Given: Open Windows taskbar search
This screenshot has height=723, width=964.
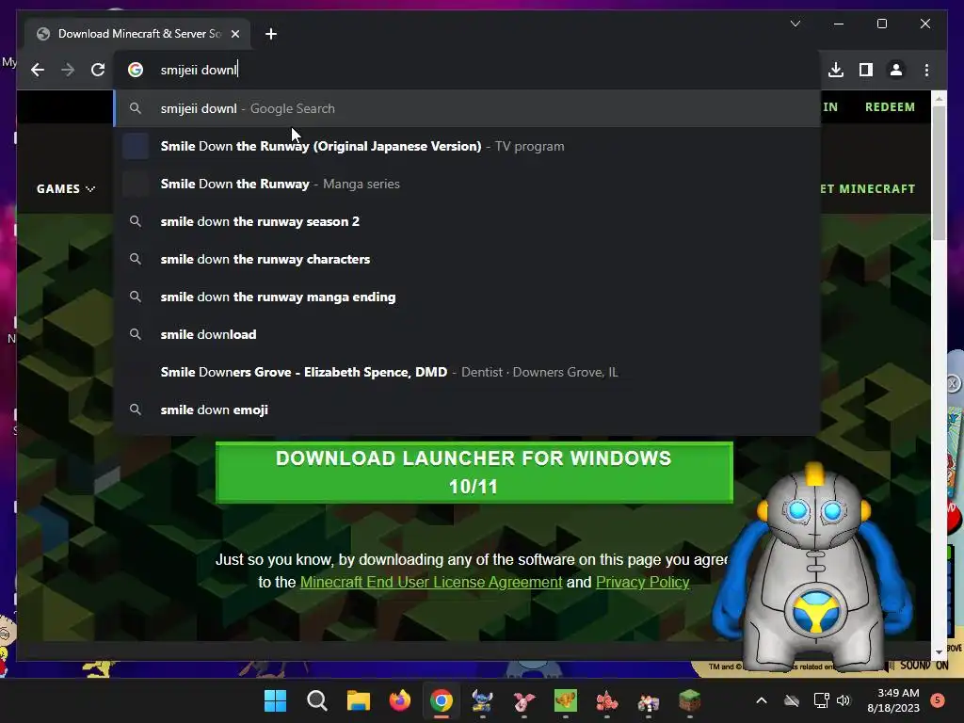Looking at the screenshot, I should coord(316,700).
